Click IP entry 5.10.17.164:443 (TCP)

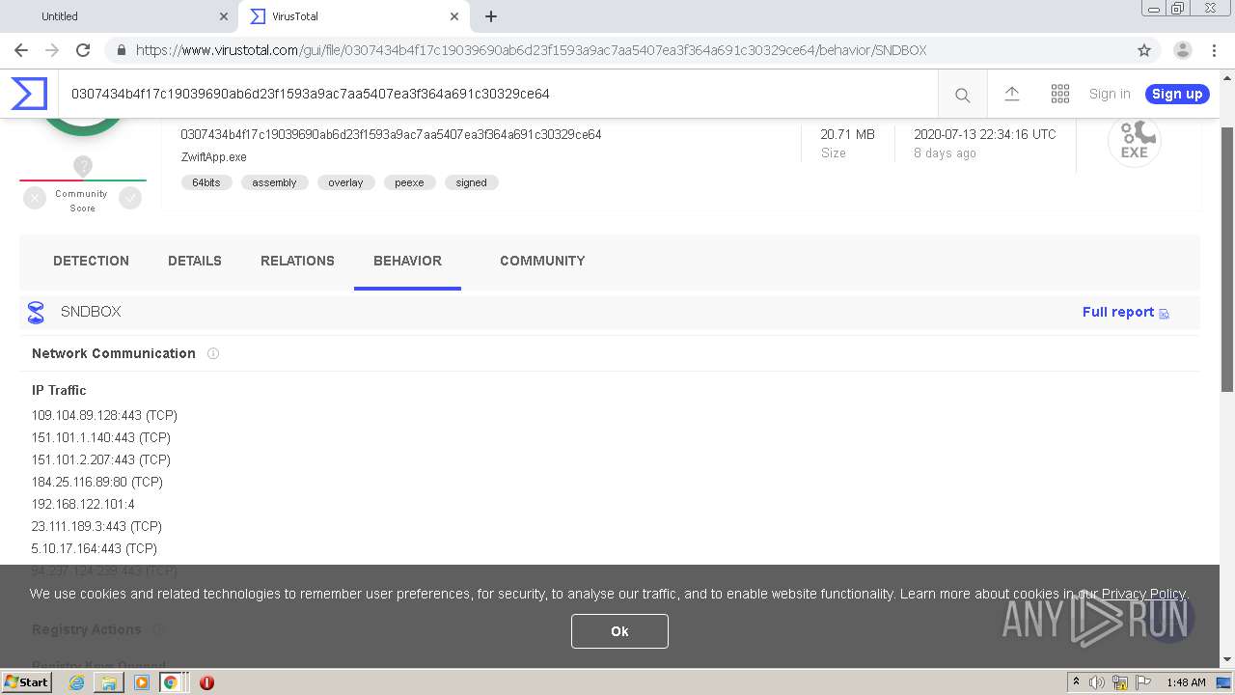point(94,548)
